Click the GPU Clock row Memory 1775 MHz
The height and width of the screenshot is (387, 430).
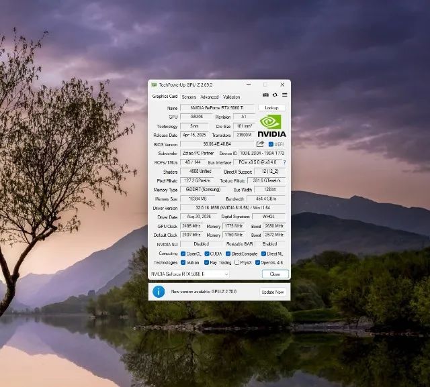[234, 226]
